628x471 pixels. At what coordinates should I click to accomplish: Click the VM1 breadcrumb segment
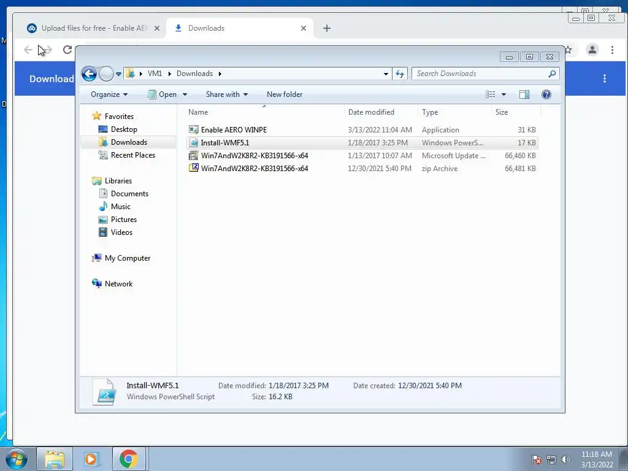tap(155, 74)
